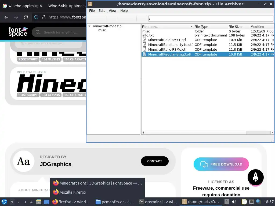Image resolution: width=275 pixels, height=206 pixels.
Task: Open the Edit menu in File Archiver
Action: (102, 11)
